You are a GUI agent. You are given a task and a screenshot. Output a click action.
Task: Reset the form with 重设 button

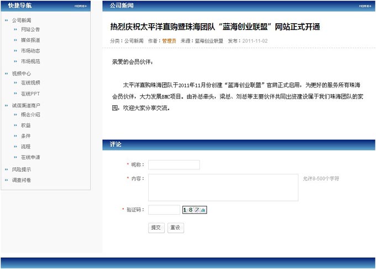(175, 227)
